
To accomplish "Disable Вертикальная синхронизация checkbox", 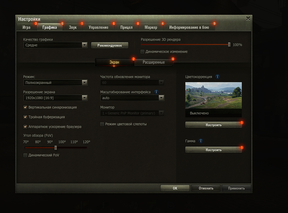I will tap(25, 107).
